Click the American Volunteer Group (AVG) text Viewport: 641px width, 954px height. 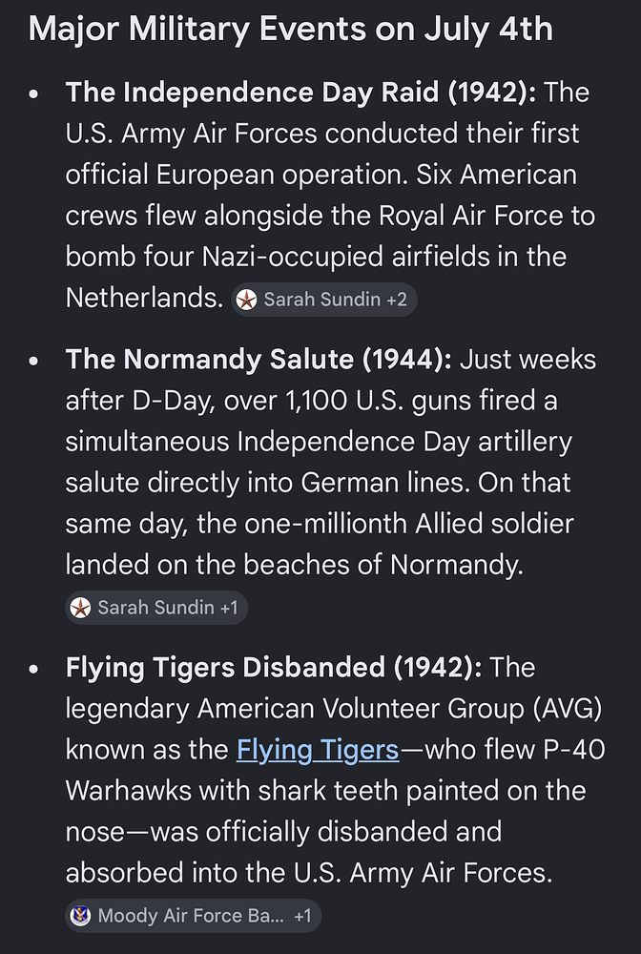[x=399, y=708]
